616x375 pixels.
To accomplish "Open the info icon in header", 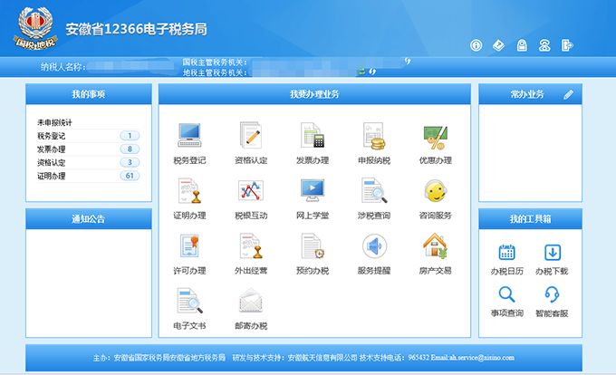I will (x=476, y=45).
